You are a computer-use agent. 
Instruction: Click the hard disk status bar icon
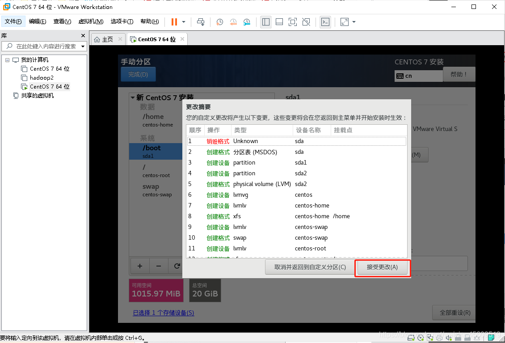point(411,338)
